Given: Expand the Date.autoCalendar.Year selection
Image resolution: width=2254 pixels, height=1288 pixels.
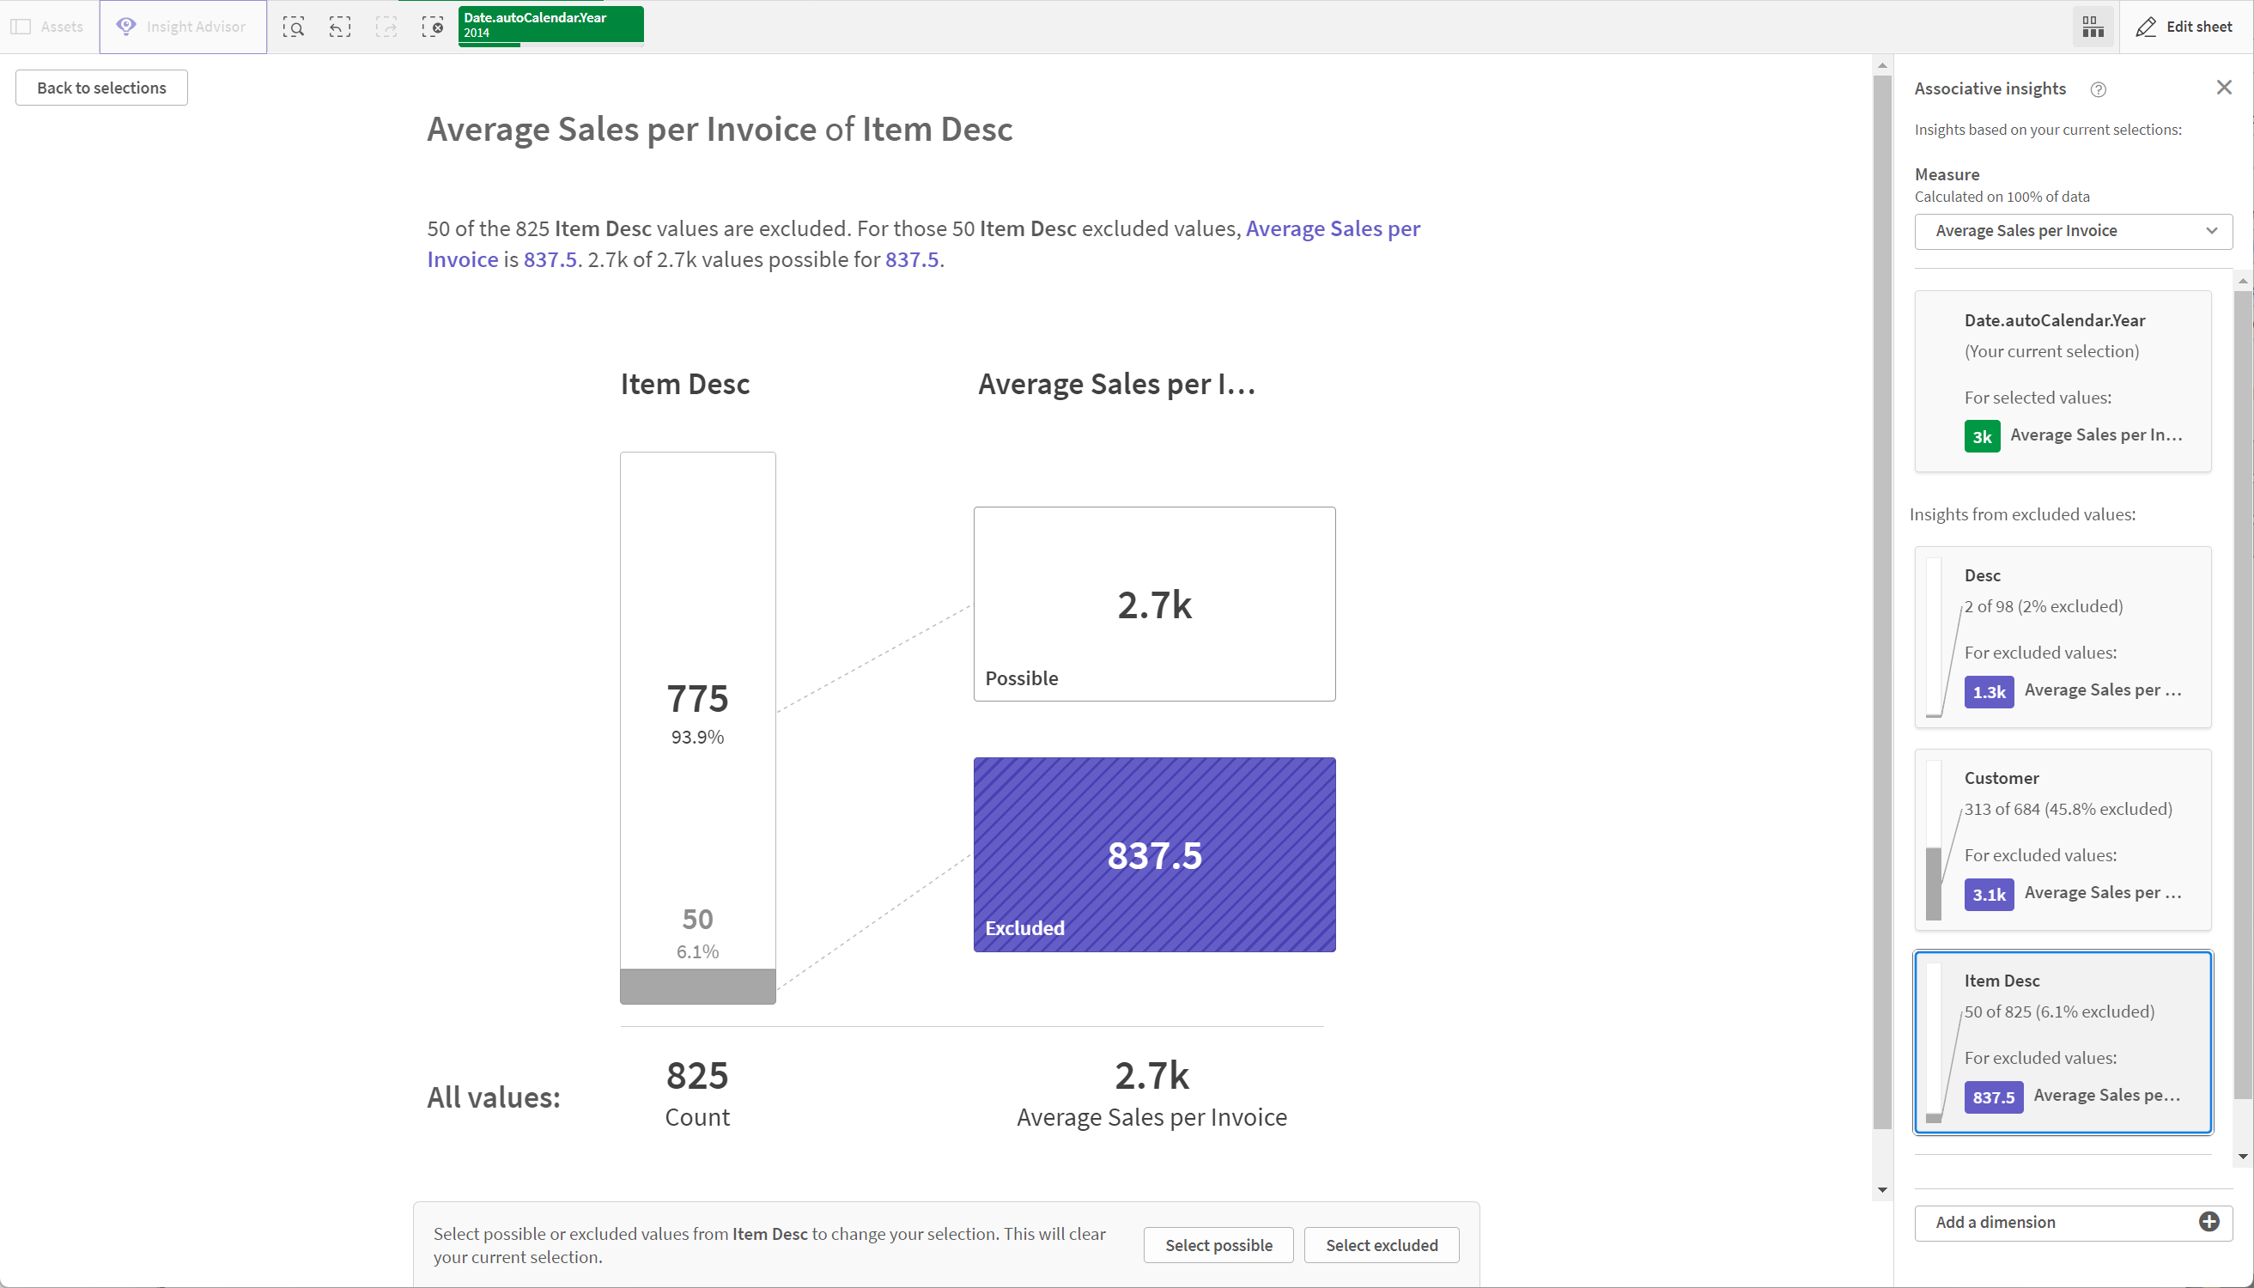Looking at the screenshot, I should [550, 25].
